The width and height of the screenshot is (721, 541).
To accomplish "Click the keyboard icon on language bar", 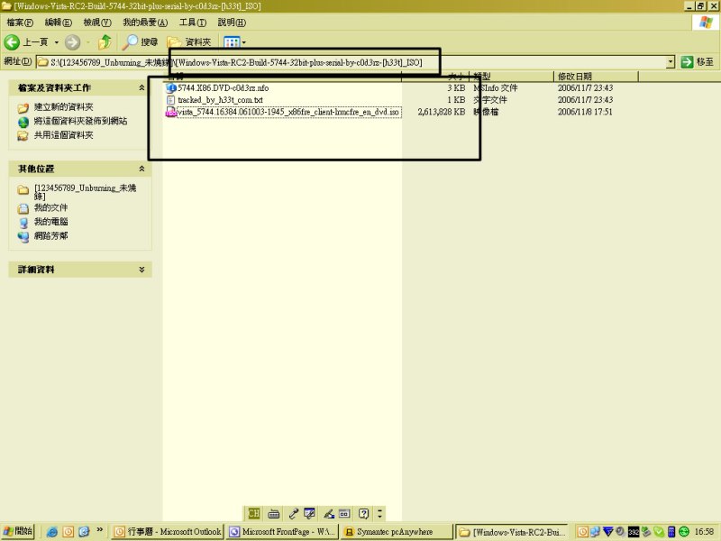I will point(274,513).
